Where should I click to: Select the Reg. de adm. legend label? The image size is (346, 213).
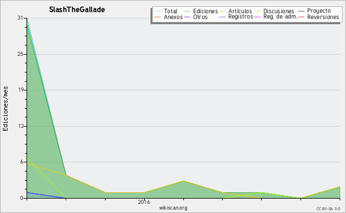coord(280,17)
